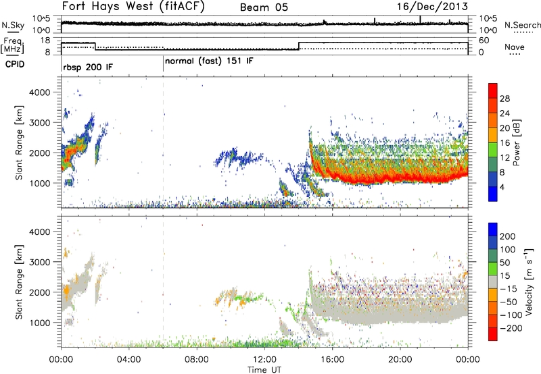Pick the red top of the Power colorbar

[493, 90]
